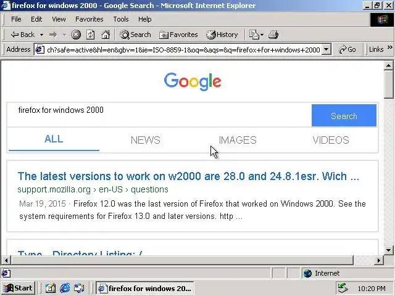
Task: Click the Windows logo throbber icon
Action: pos(382,20)
